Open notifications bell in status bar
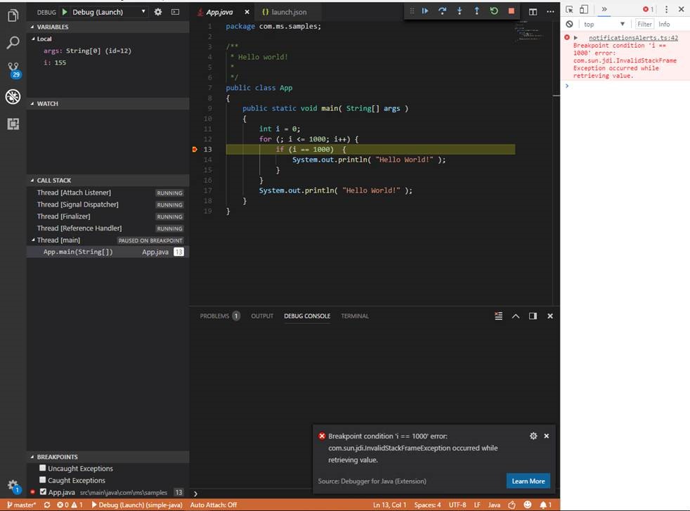Viewport: 690px width, 511px height. click(x=546, y=505)
